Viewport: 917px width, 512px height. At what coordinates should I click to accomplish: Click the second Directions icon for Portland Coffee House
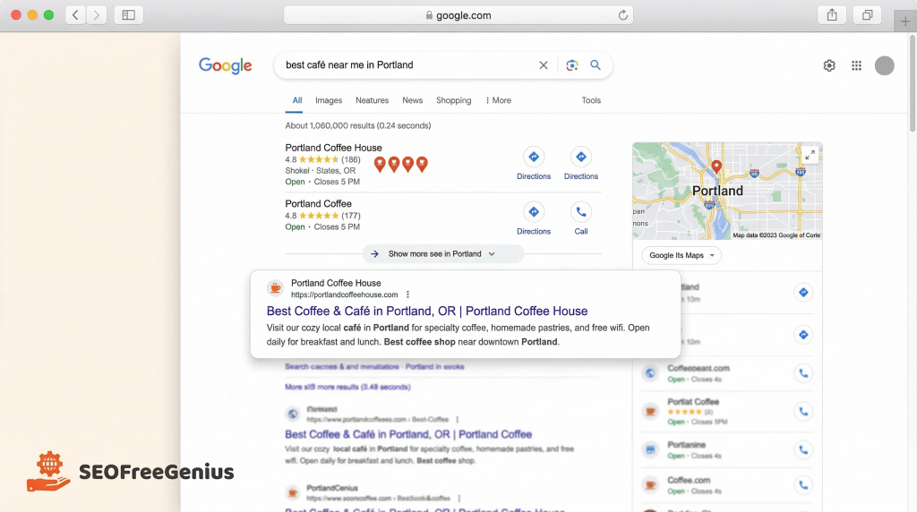point(580,157)
